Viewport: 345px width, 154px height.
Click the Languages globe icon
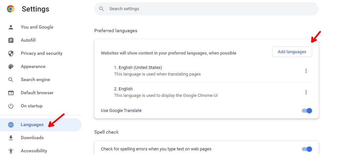[x=11, y=125]
